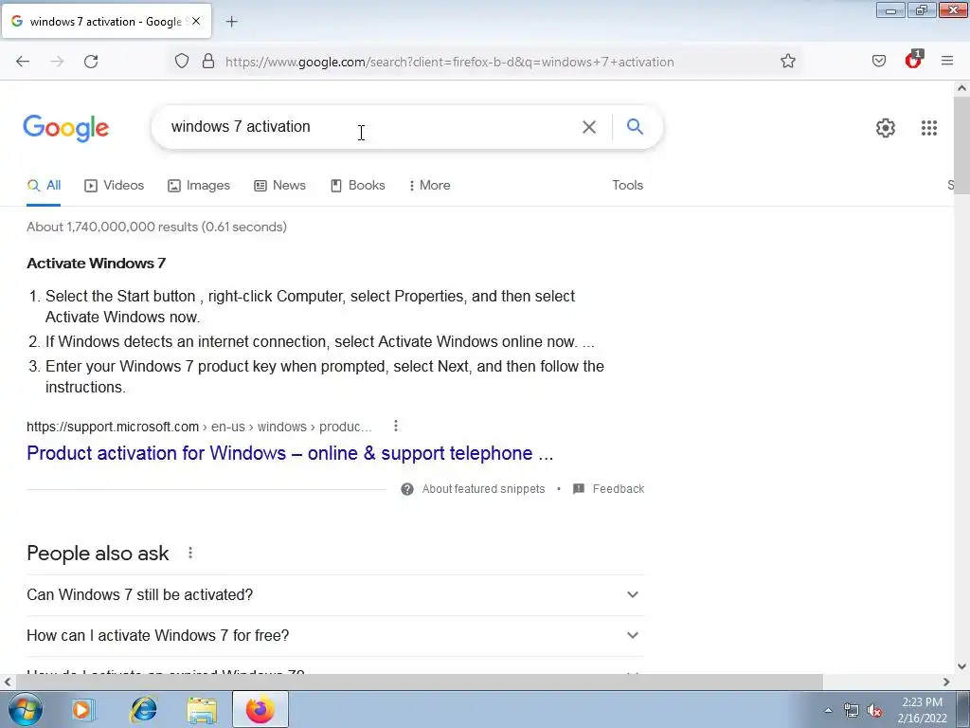The height and width of the screenshot is (728, 970).
Task: Expand "How can I activate Windows 7 for free?"
Action: (335, 636)
